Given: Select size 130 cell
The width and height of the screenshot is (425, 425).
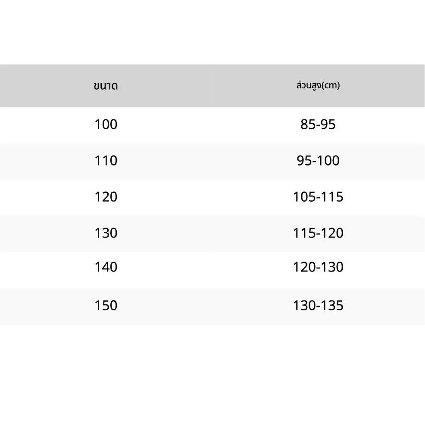Looking at the screenshot, I should [106, 233].
